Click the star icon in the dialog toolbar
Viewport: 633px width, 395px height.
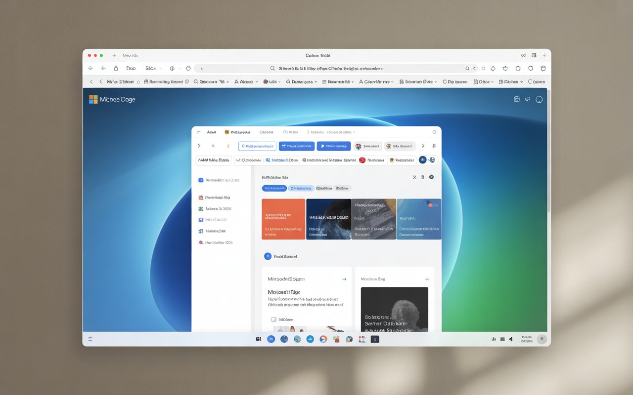point(213,146)
